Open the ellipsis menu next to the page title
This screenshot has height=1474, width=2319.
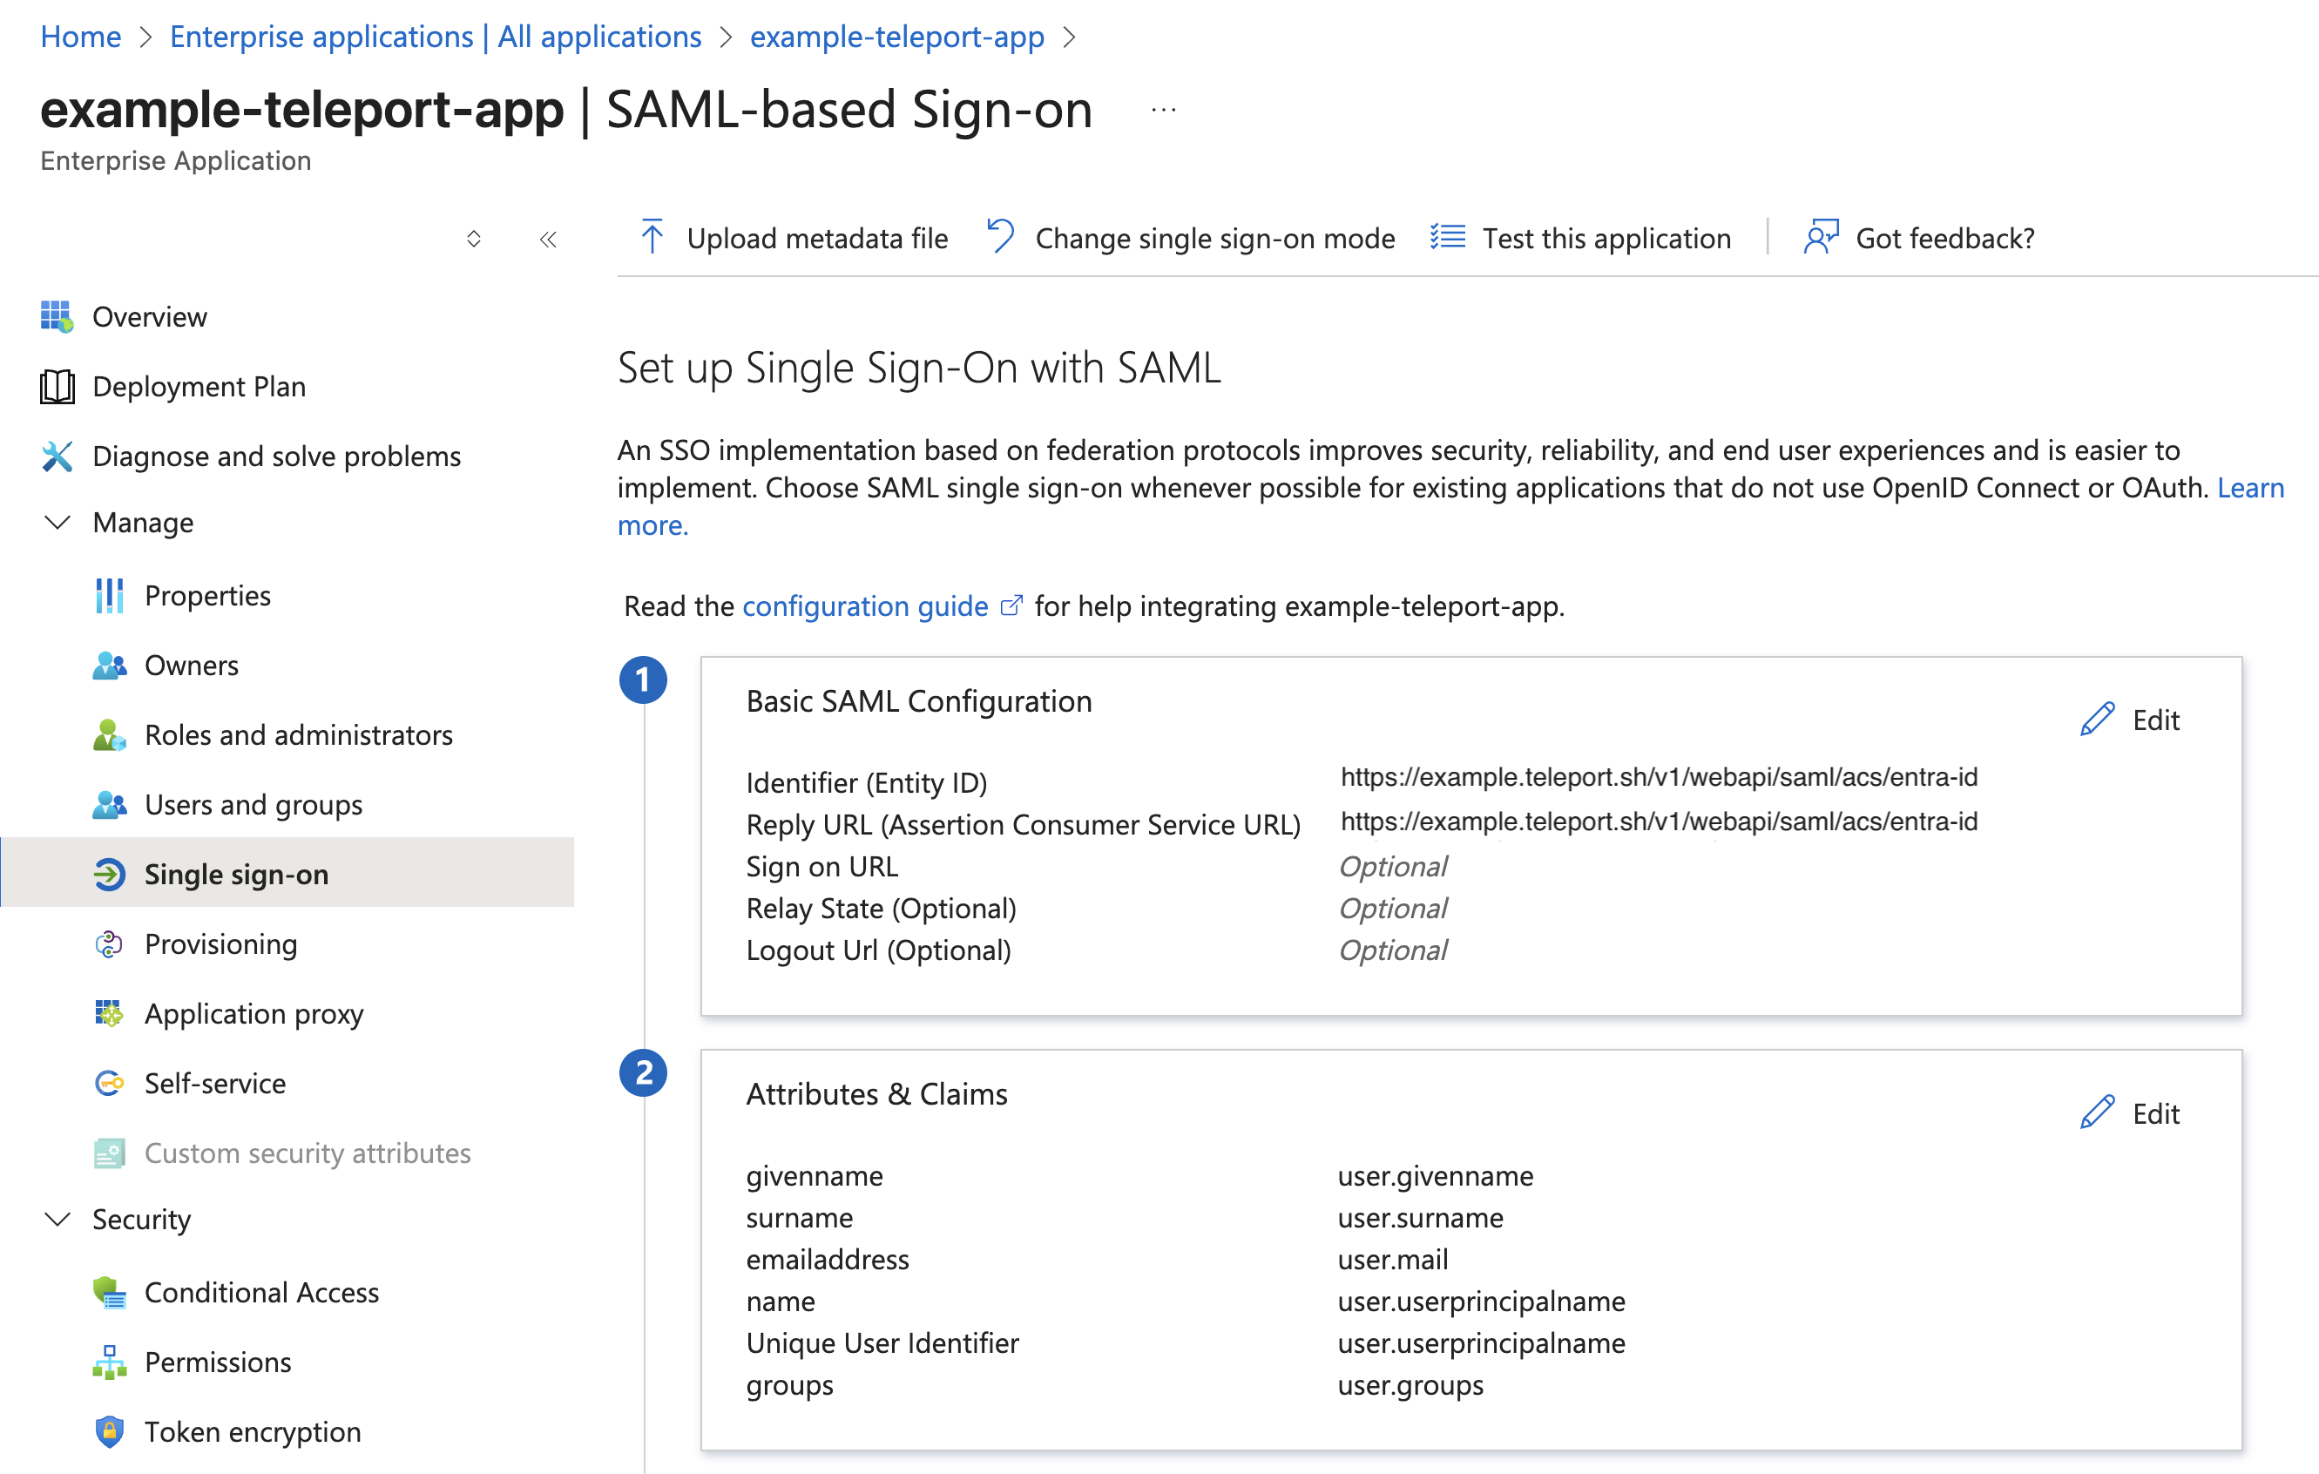coord(1162,109)
